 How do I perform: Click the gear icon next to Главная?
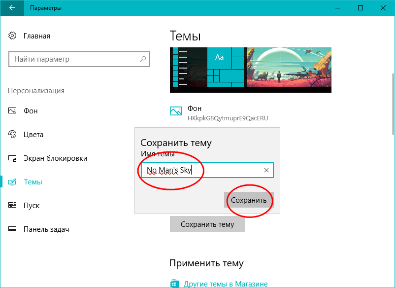12,36
